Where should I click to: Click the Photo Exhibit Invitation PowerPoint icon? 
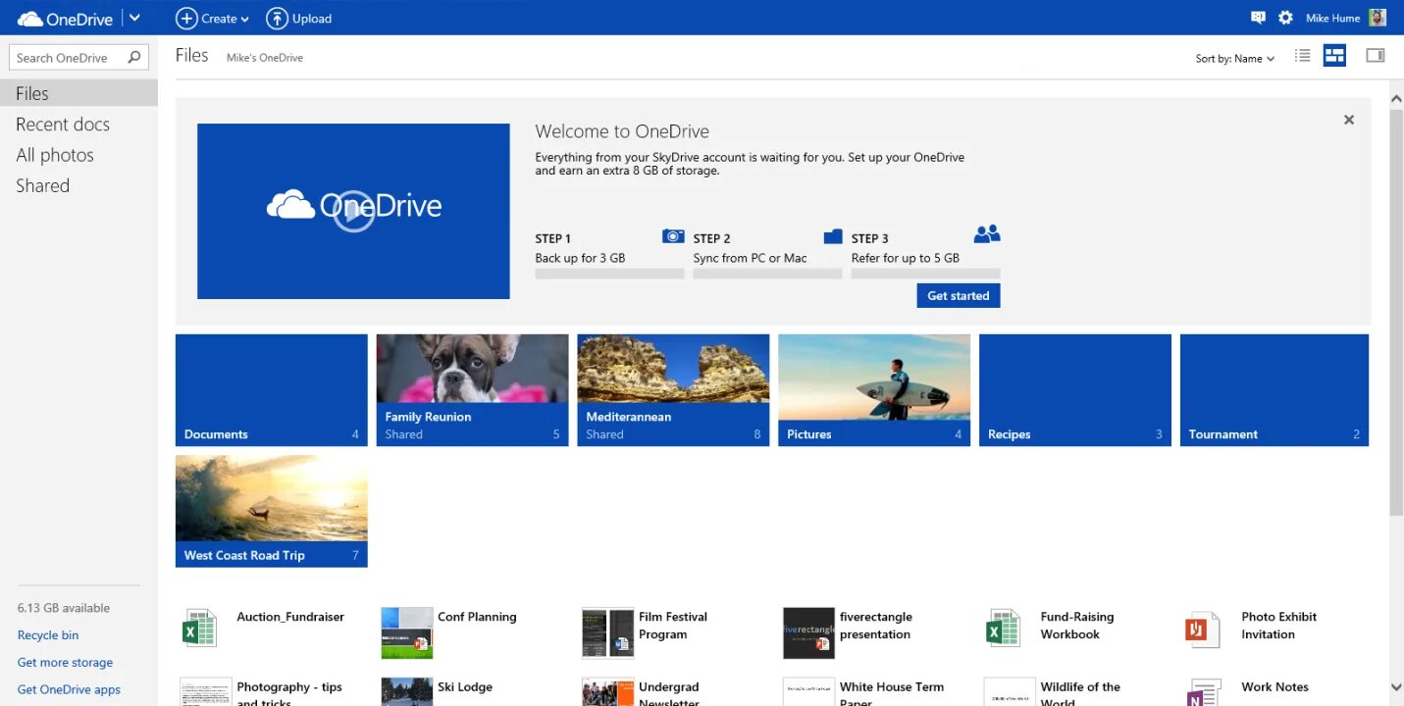pos(1202,629)
